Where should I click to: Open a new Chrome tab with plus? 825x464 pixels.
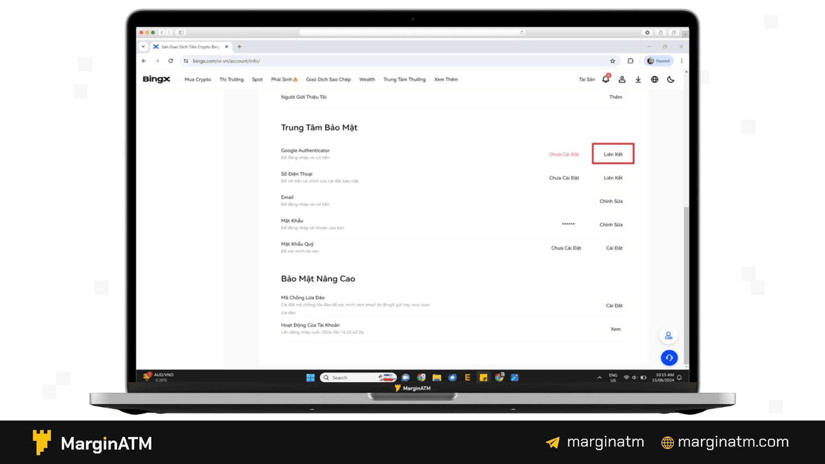click(x=239, y=47)
